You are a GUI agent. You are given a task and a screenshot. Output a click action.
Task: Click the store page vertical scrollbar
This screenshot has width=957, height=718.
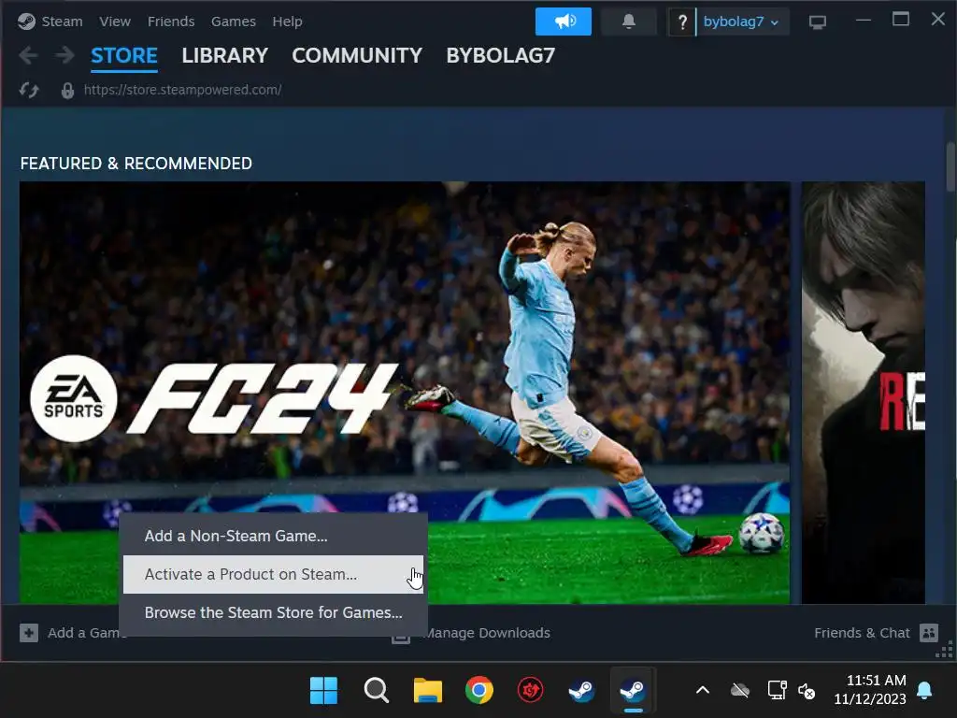coord(950,167)
